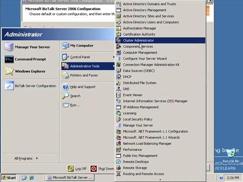The width and height of the screenshot is (243, 182).
Task: Click the DNS icon
Action: [x=118, y=89]
